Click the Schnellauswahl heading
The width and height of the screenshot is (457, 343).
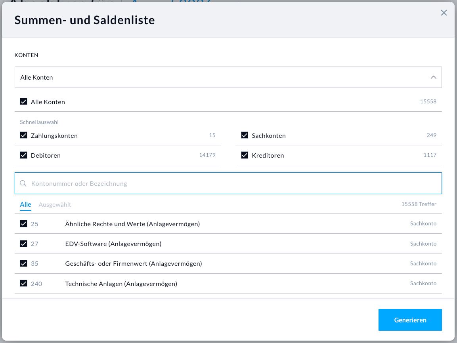point(39,122)
